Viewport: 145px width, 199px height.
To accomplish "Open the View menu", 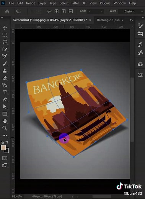I will [x=93, y=3].
